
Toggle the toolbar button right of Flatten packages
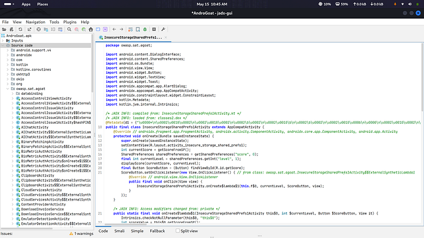point(53,30)
